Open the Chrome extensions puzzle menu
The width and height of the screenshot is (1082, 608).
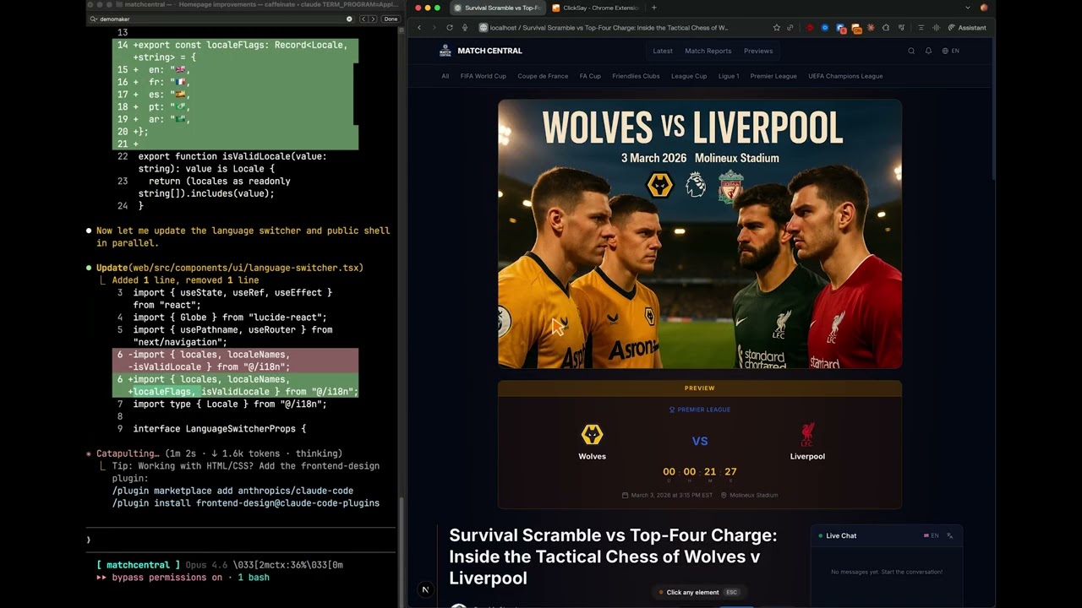tap(886, 28)
